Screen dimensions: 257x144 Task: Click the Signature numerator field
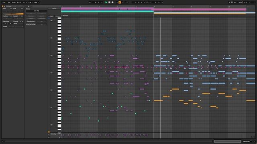point(5,24)
